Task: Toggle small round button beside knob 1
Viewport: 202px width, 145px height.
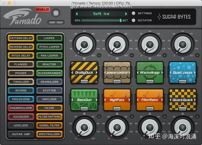Action: click(x=99, y=55)
